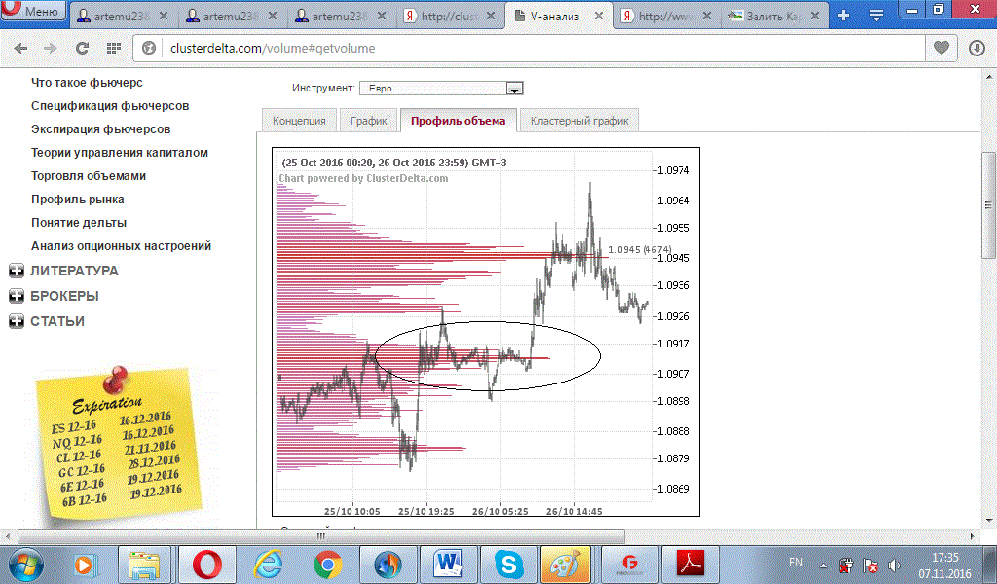Expand the БРОКЕРЫ section plus icon
This screenshot has height=584, width=997.
click(x=17, y=296)
